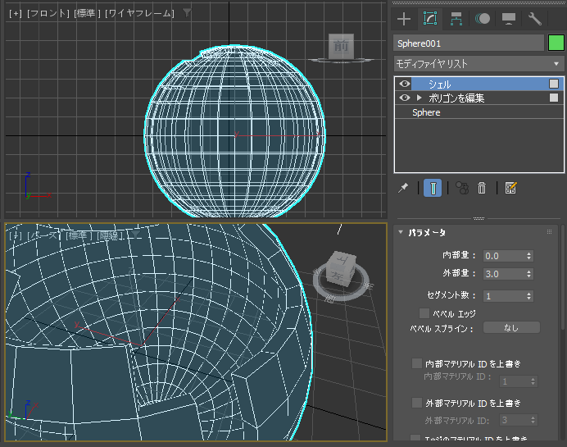Open the Motion panel tab
567x447 pixels.
(483, 19)
